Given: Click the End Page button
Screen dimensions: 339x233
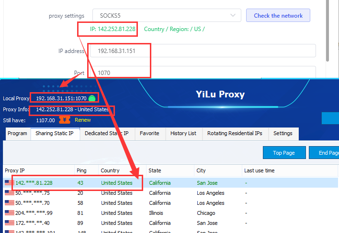Looking at the screenshot, I should (324, 153).
